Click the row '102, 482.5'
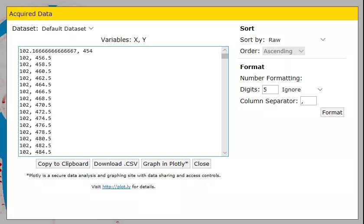 coord(35,145)
